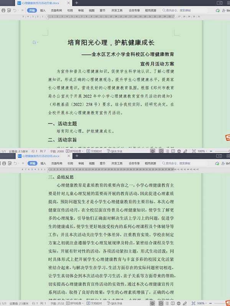230x306 pixels.
Task: Click the print icon in top window toolbar
Action: [3, 10]
